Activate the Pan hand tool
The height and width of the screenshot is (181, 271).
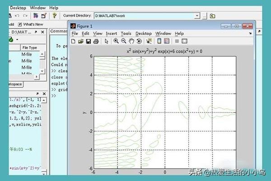click(131, 41)
